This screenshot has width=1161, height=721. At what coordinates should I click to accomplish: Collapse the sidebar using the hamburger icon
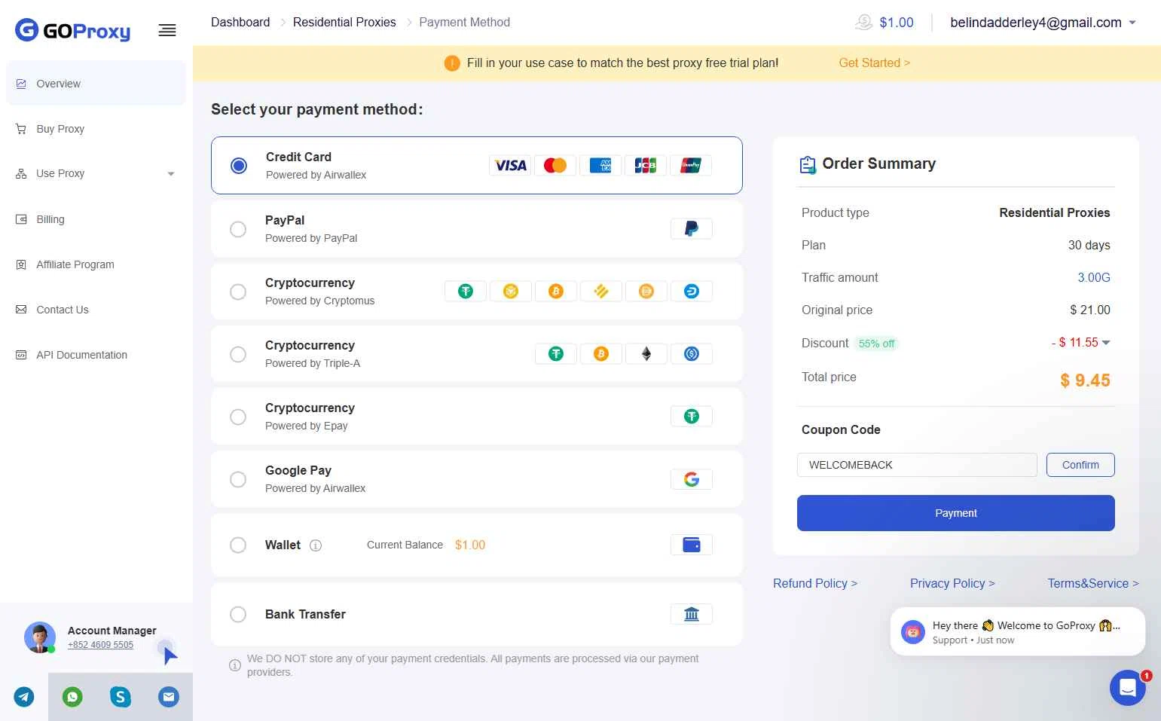(x=167, y=30)
